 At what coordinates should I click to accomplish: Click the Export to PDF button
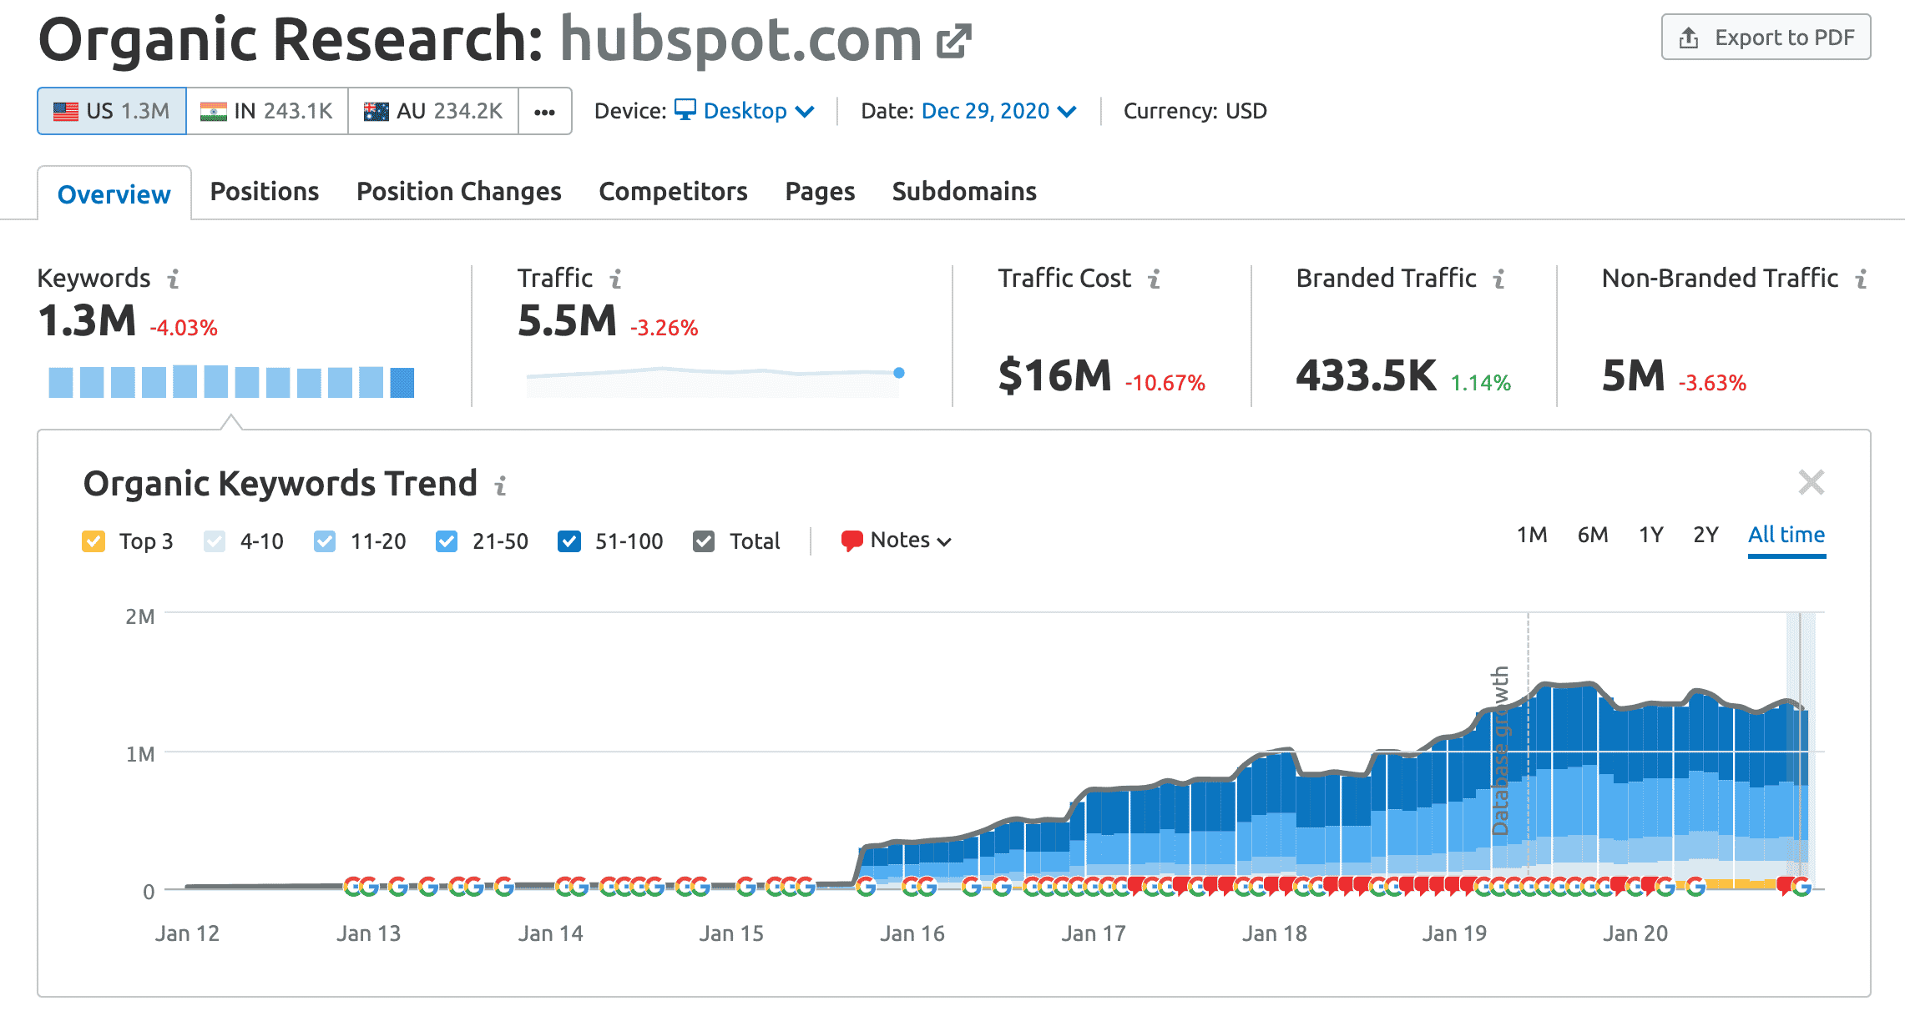(x=1766, y=38)
